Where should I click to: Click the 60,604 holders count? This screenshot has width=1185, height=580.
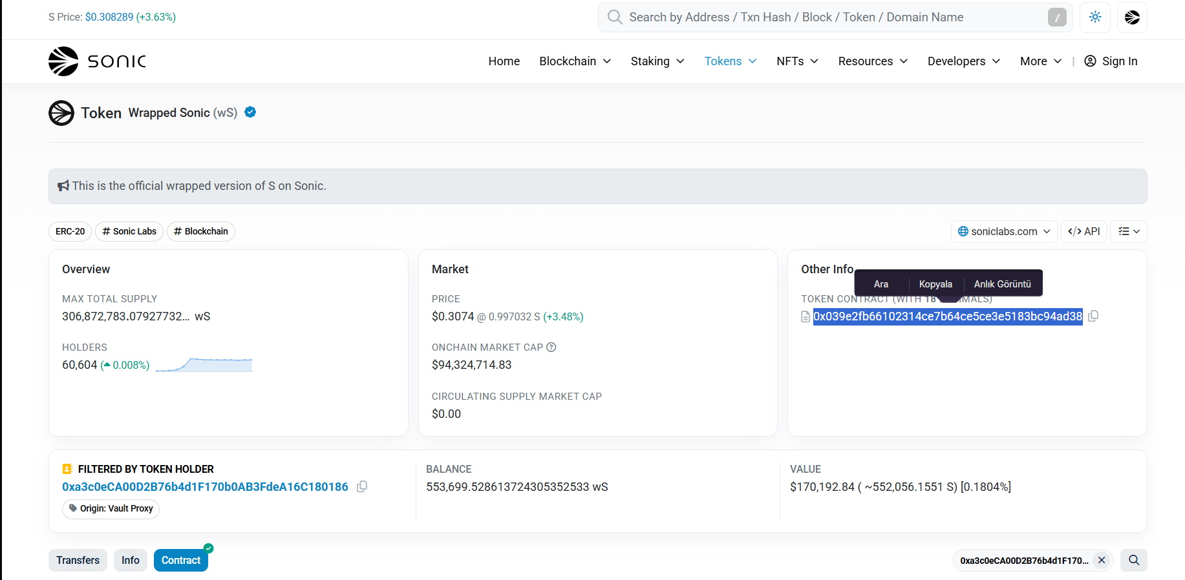tap(80, 365)
